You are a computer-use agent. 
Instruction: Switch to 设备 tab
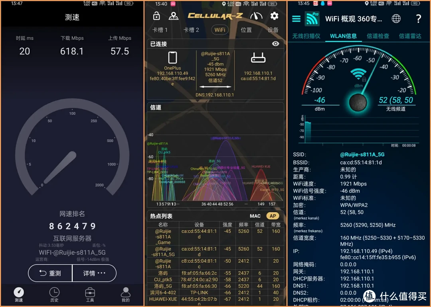click(273, 30)
